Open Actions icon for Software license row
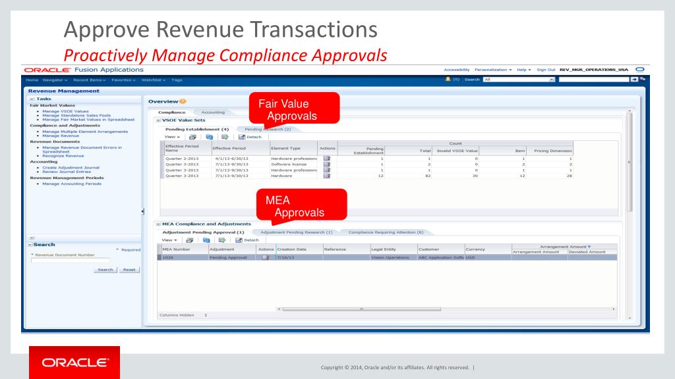This screenshot has height=379, width=675. coord(327,164)
